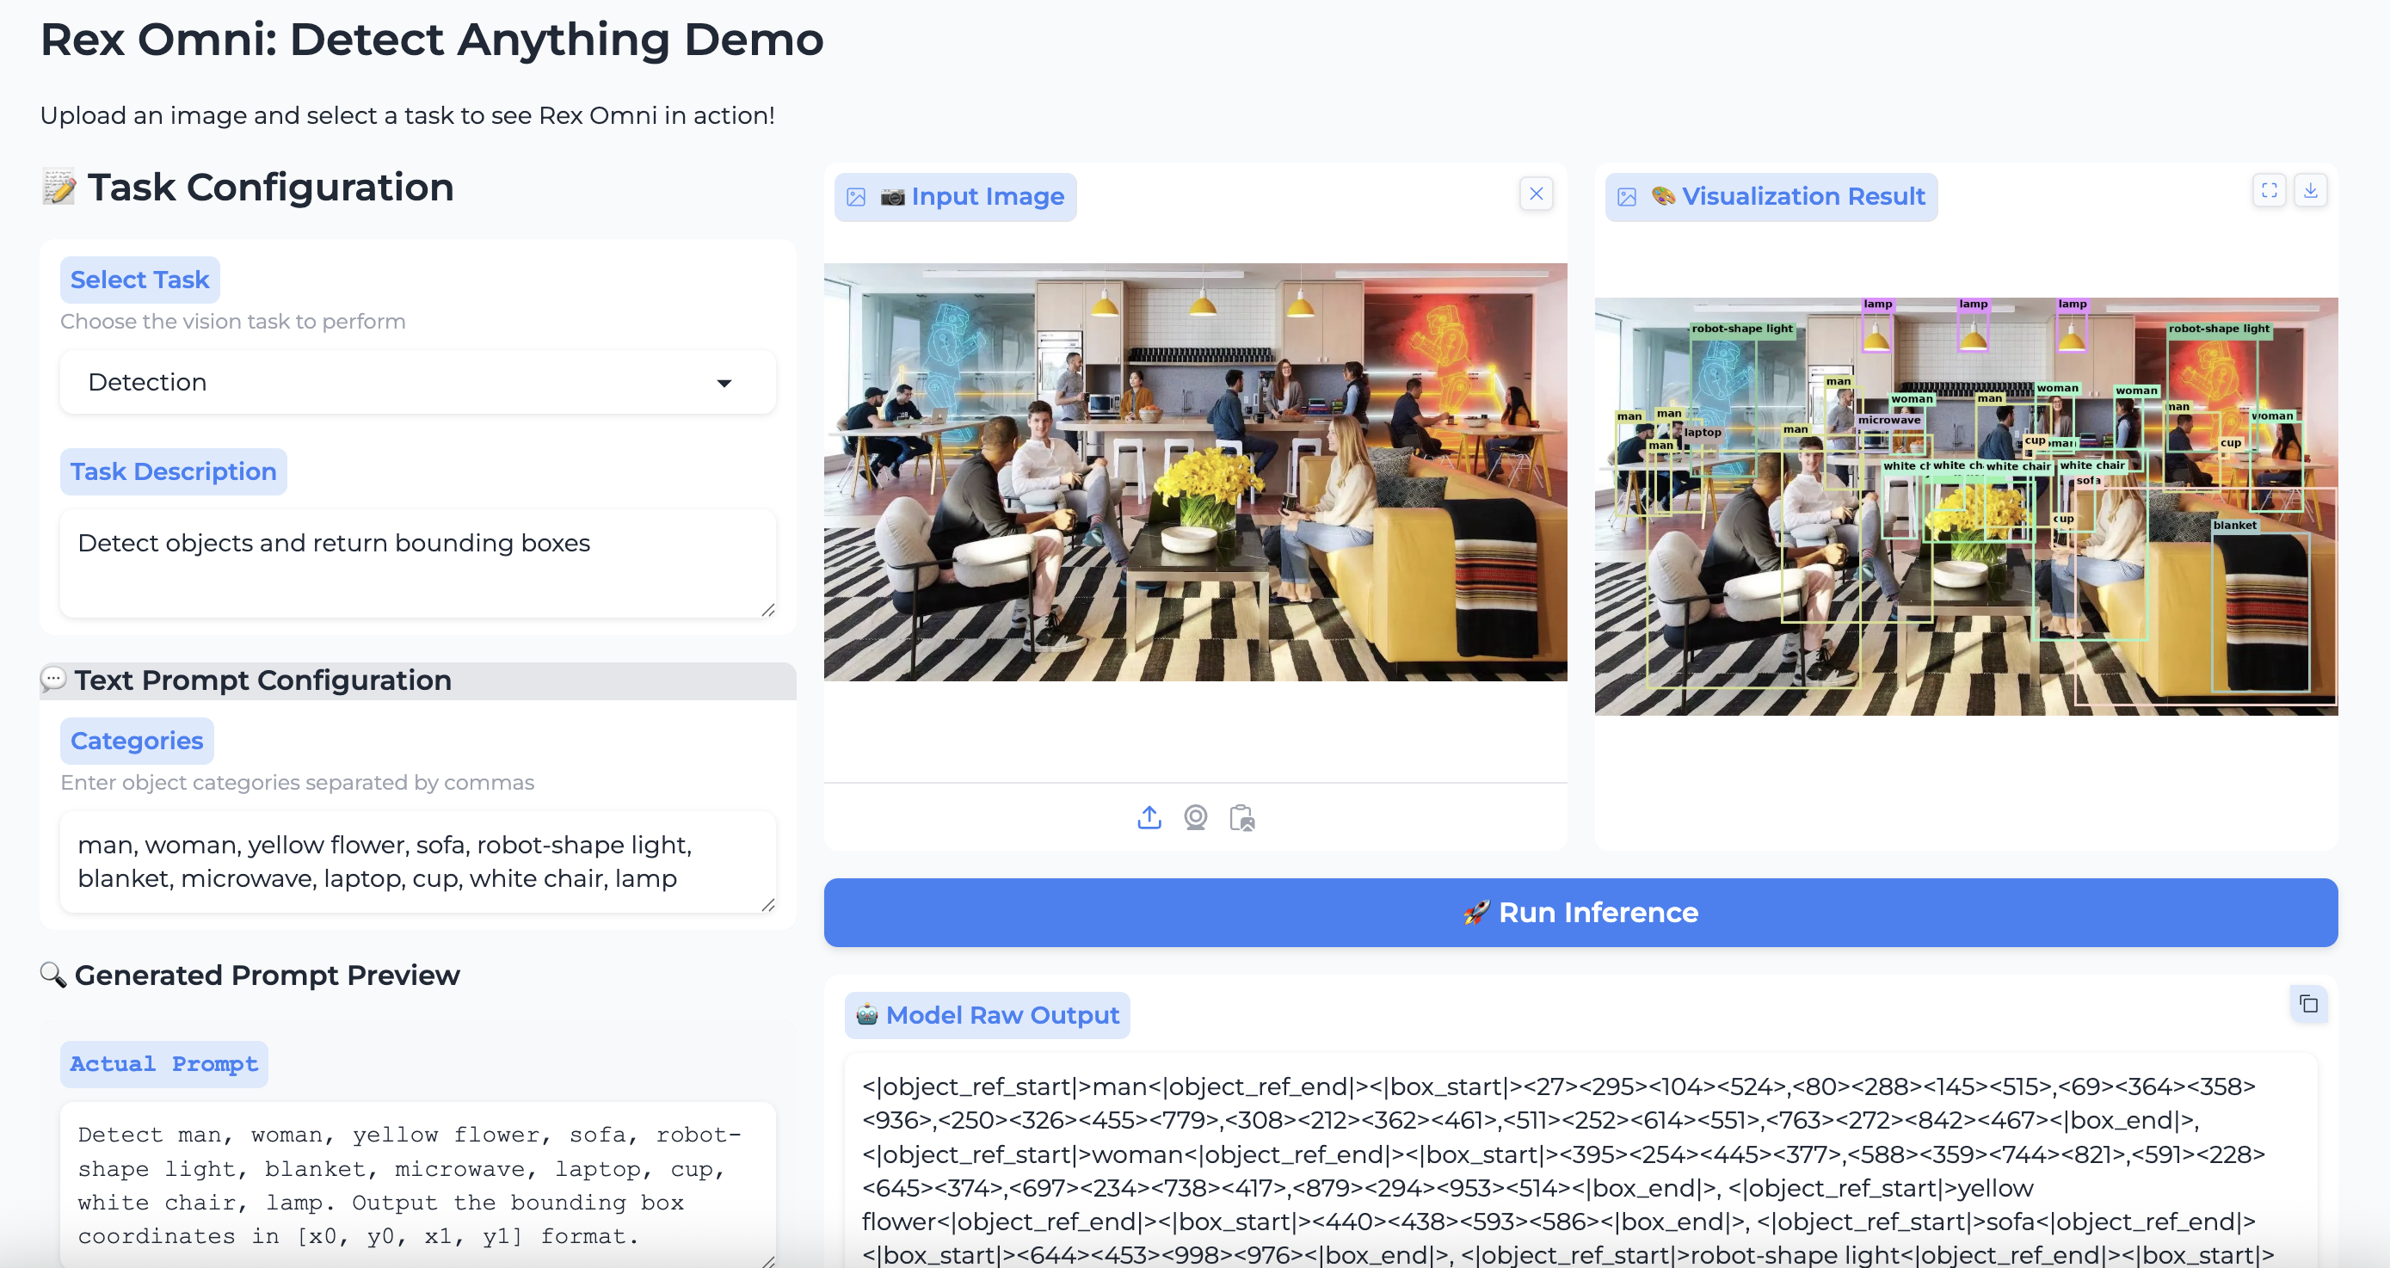Click the Actual Prompt text area
This screenshot has width=2390, height=1268.
point(417,1184)
